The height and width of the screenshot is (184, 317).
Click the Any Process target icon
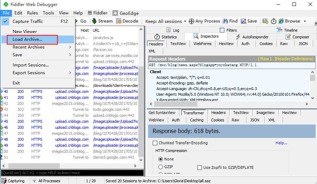(191, 21)
